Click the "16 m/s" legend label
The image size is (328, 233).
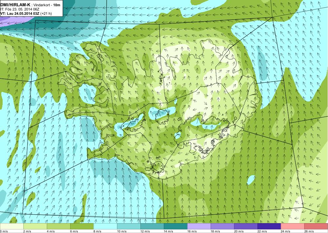192,231
